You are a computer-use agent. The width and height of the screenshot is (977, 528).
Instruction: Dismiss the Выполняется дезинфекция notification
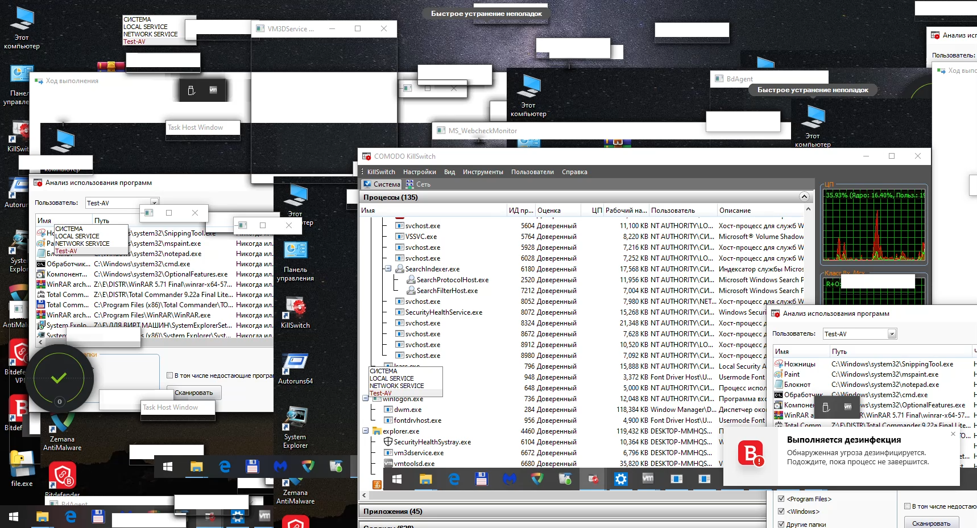(953, 434)
